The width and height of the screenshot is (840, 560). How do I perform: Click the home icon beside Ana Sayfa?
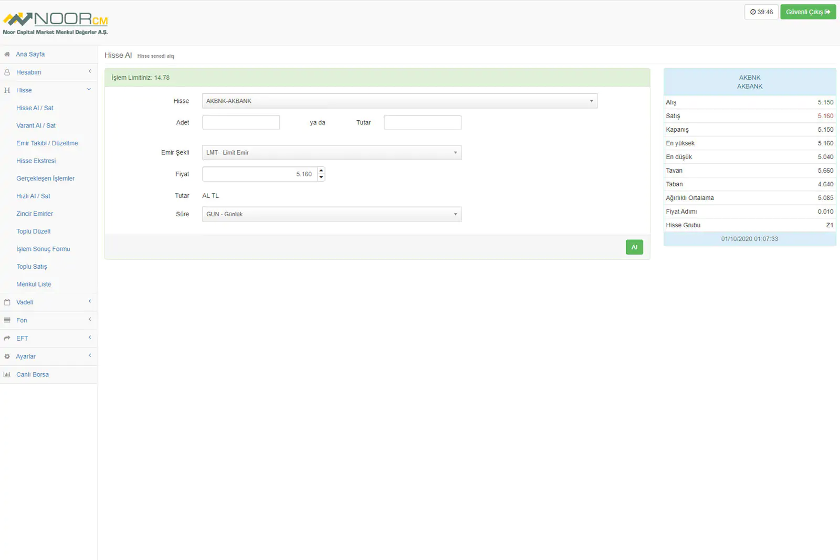pyautogui.click(x=7, y=54)
